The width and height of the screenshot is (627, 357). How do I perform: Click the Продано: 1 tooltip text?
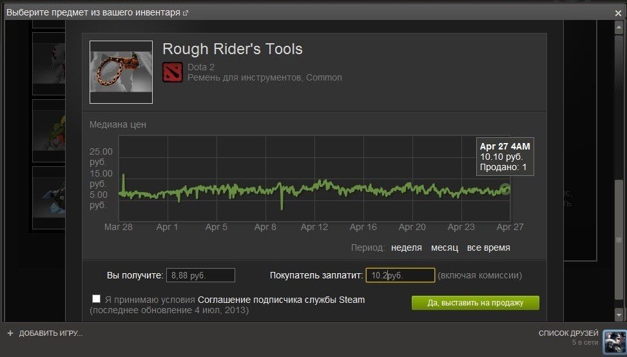pos(503,167)
